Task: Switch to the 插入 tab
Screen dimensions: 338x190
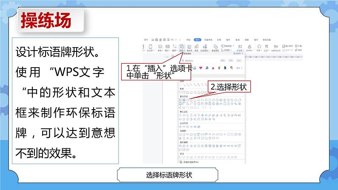Action: pyautogui.click(x=198, y=40)
